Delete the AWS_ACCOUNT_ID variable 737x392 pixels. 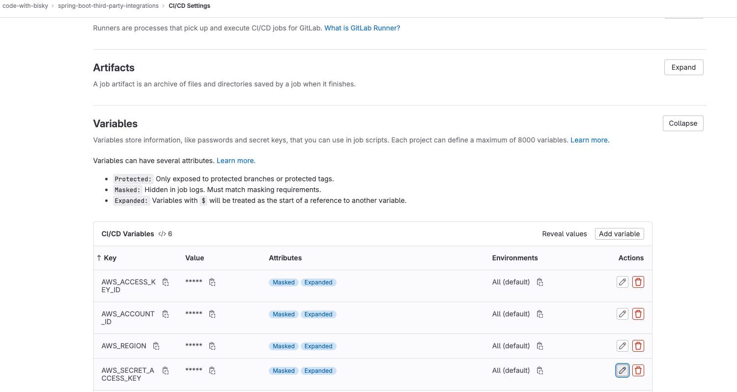[x=638, y=314]
